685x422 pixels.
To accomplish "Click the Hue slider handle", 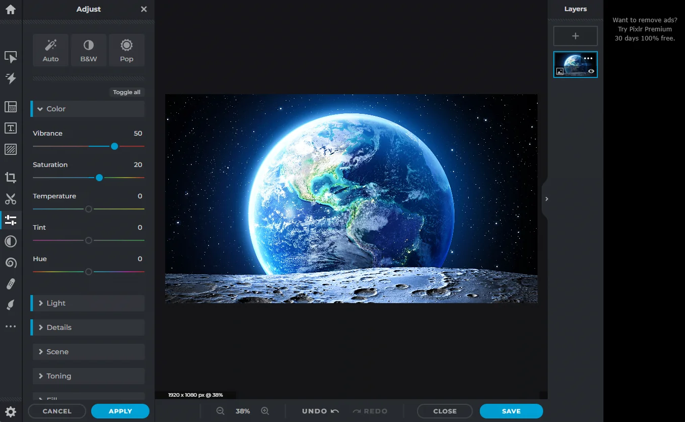I will 89,272.
